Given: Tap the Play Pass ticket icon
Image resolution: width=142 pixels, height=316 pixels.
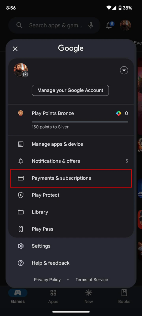Looking at the screenshot, I should (x=21, y=229).
